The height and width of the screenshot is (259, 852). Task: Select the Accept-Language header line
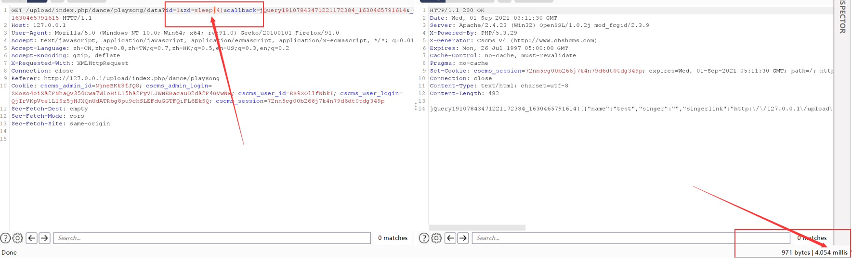tap(150, 48)
